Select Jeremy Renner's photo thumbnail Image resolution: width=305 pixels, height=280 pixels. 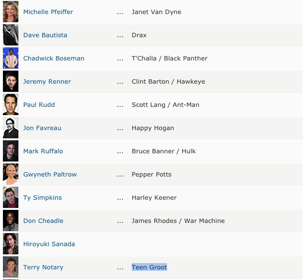pyautogui.click(x=11, y=81)
